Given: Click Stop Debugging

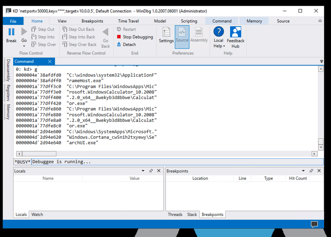Looking at the screenshot, I should (x=135, y=37).
